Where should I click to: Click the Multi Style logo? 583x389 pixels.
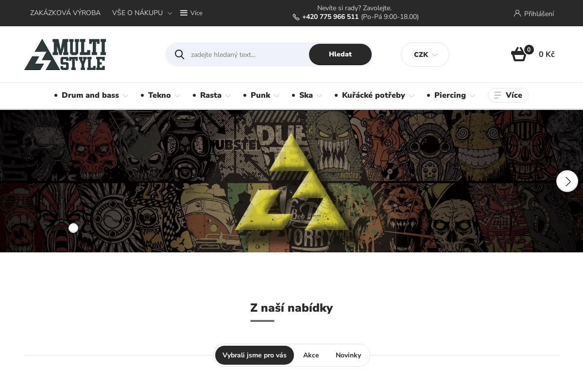65,54
